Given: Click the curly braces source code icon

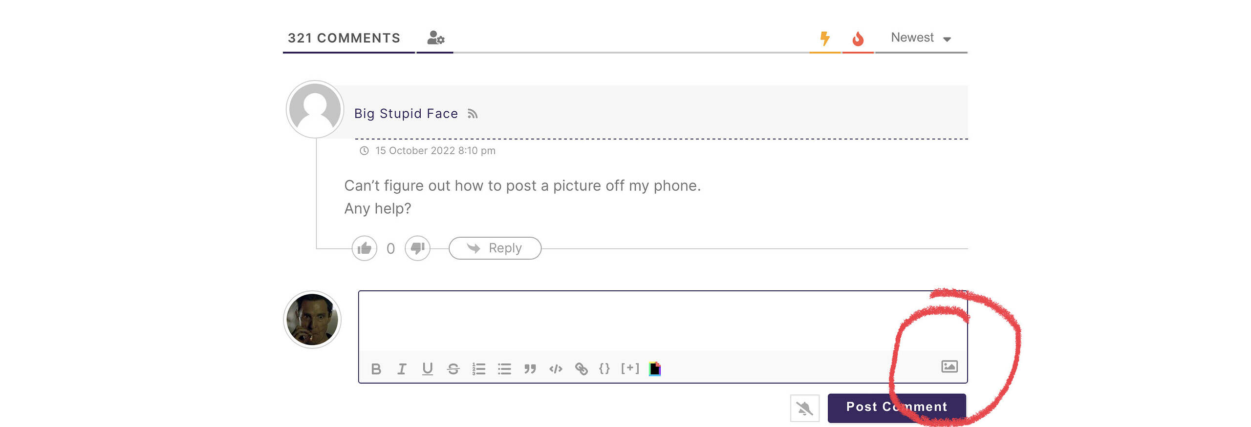Looking at the screenshot, I should coord(604,368).
